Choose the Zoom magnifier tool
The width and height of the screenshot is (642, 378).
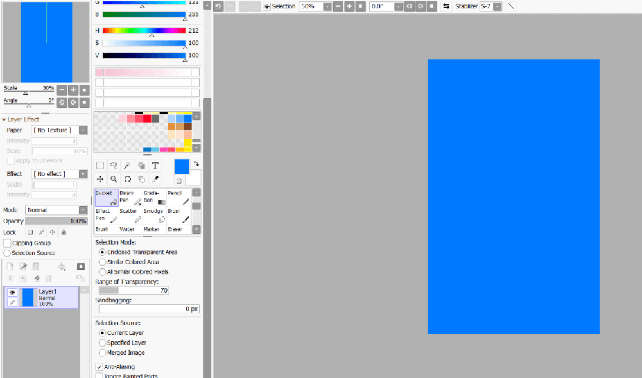114,178
